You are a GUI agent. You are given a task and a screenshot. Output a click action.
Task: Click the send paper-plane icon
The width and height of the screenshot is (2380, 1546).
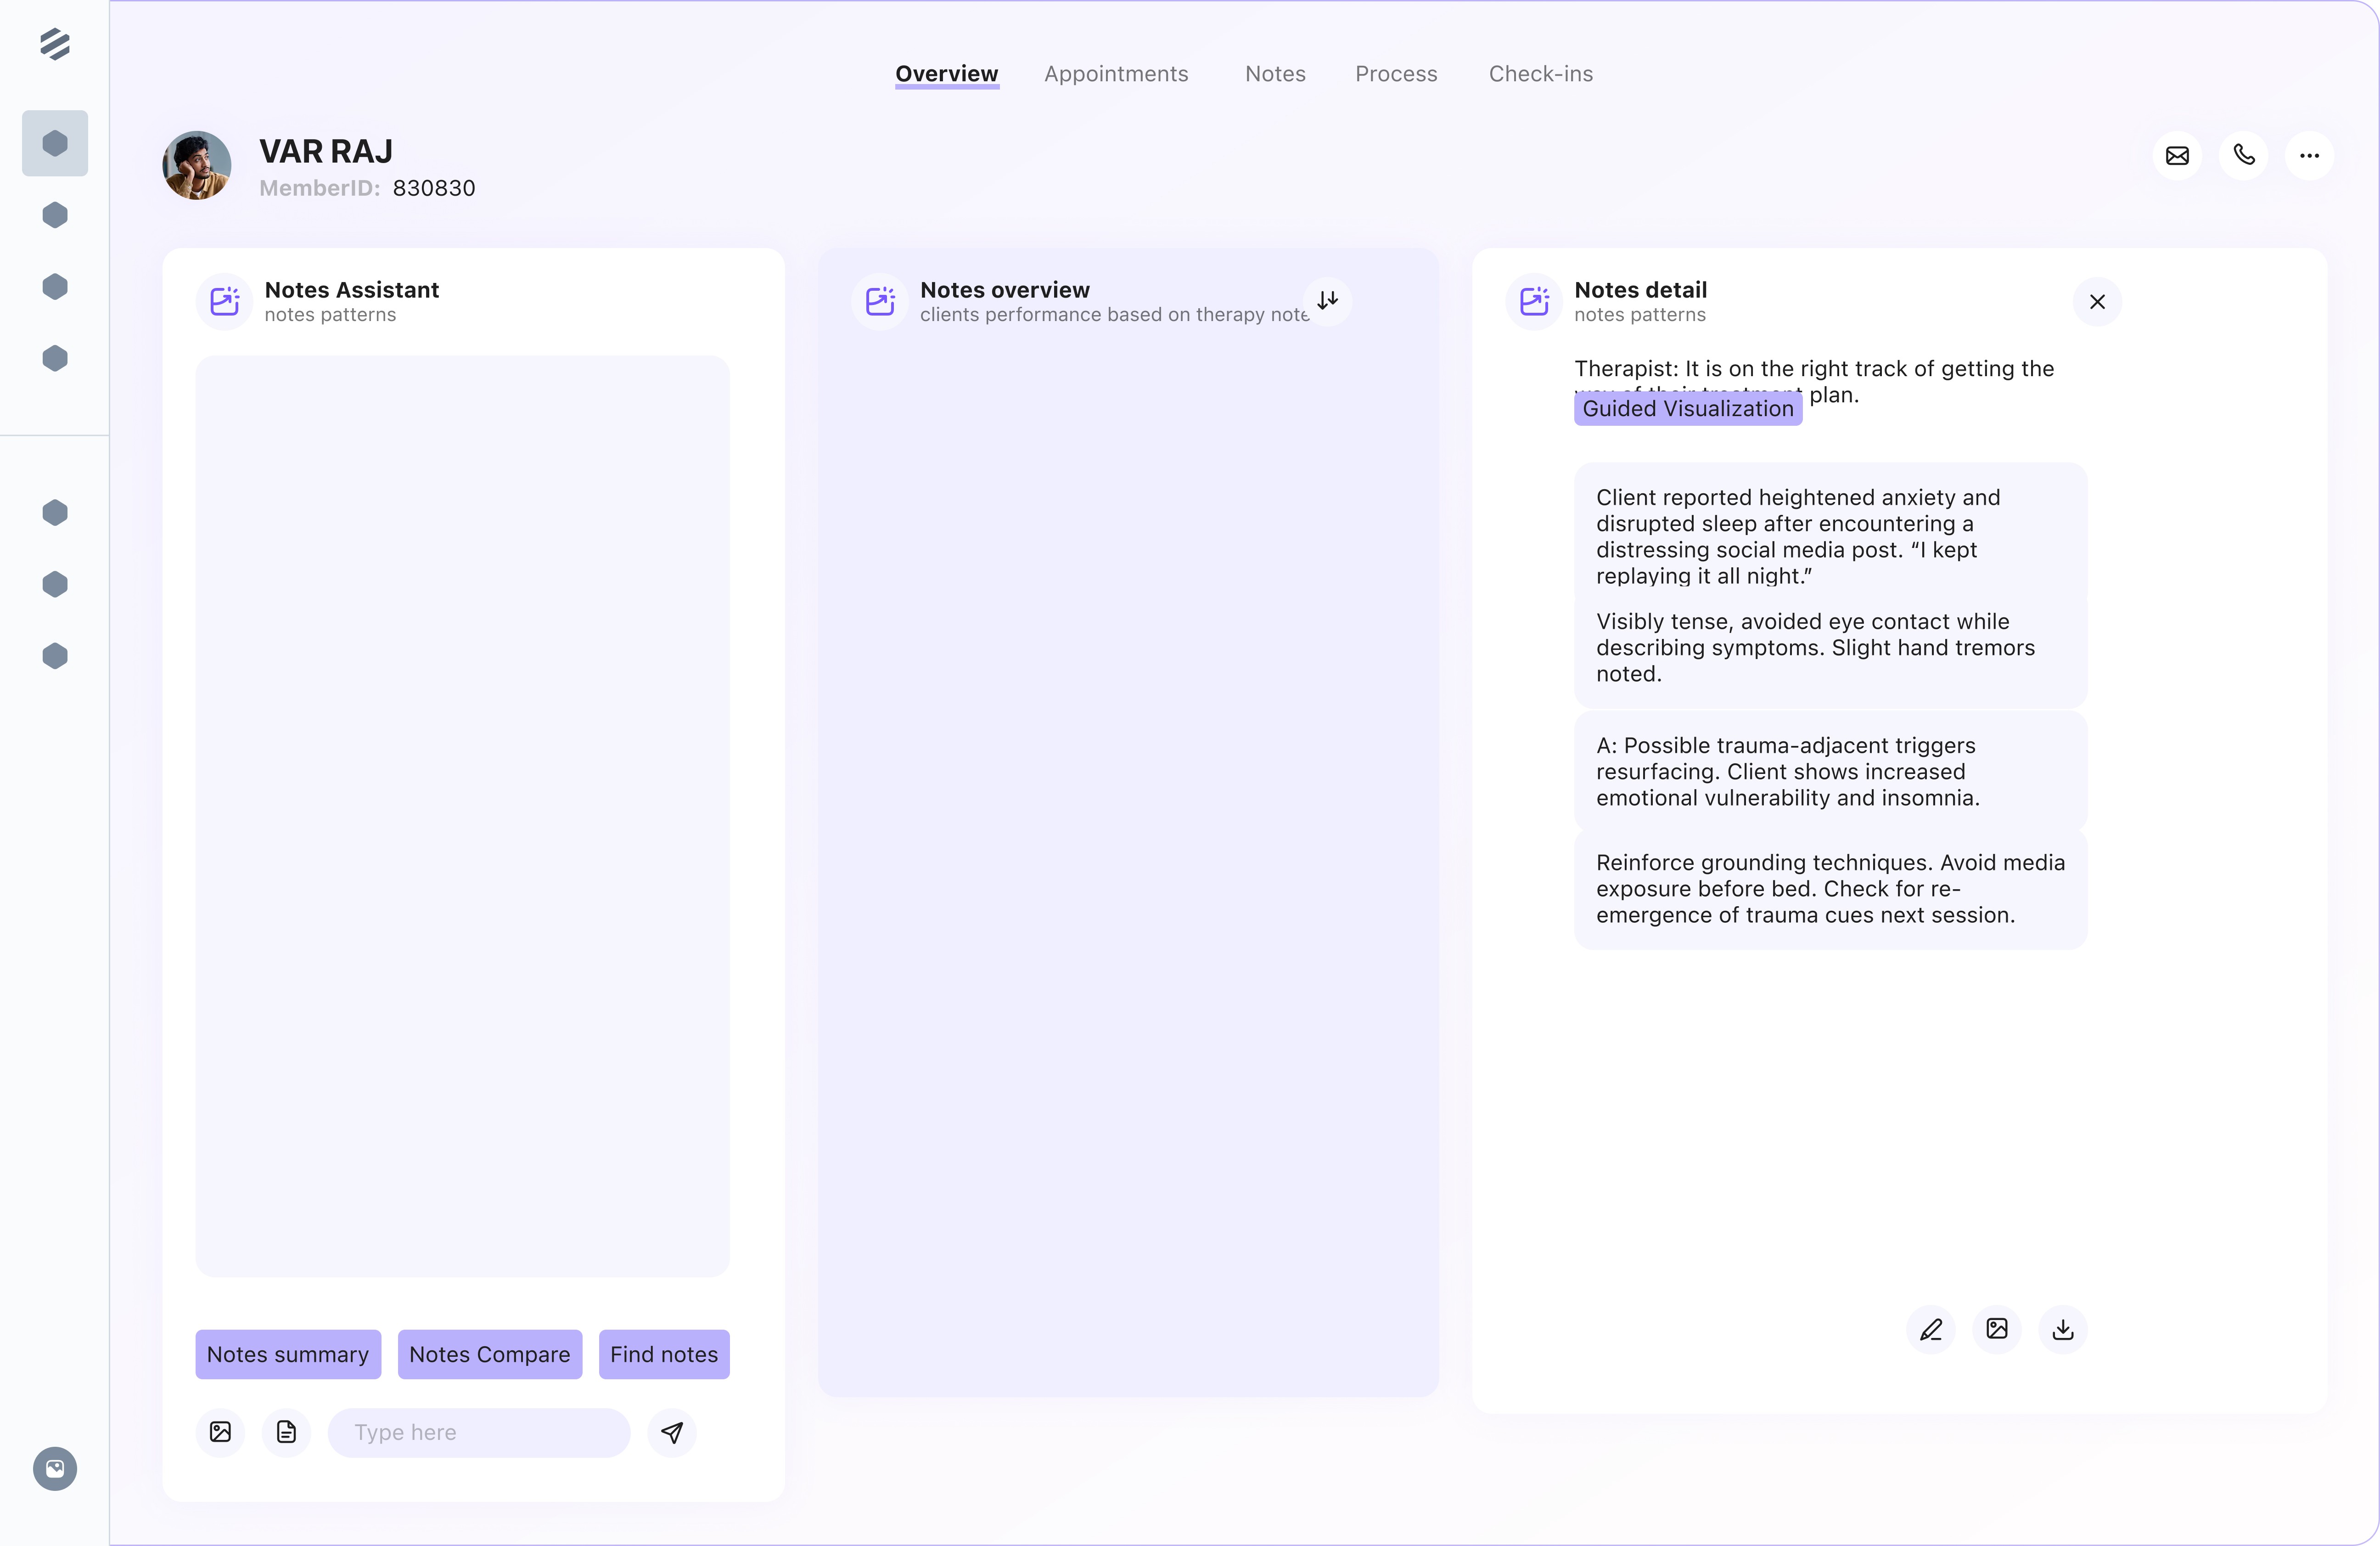[672, 1433]
